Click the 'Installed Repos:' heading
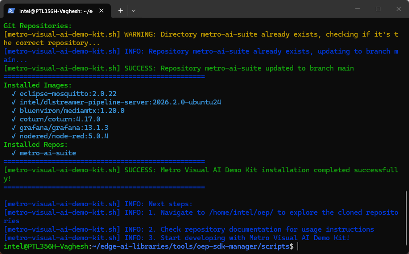The image size is (409, 254). point(35,145)
